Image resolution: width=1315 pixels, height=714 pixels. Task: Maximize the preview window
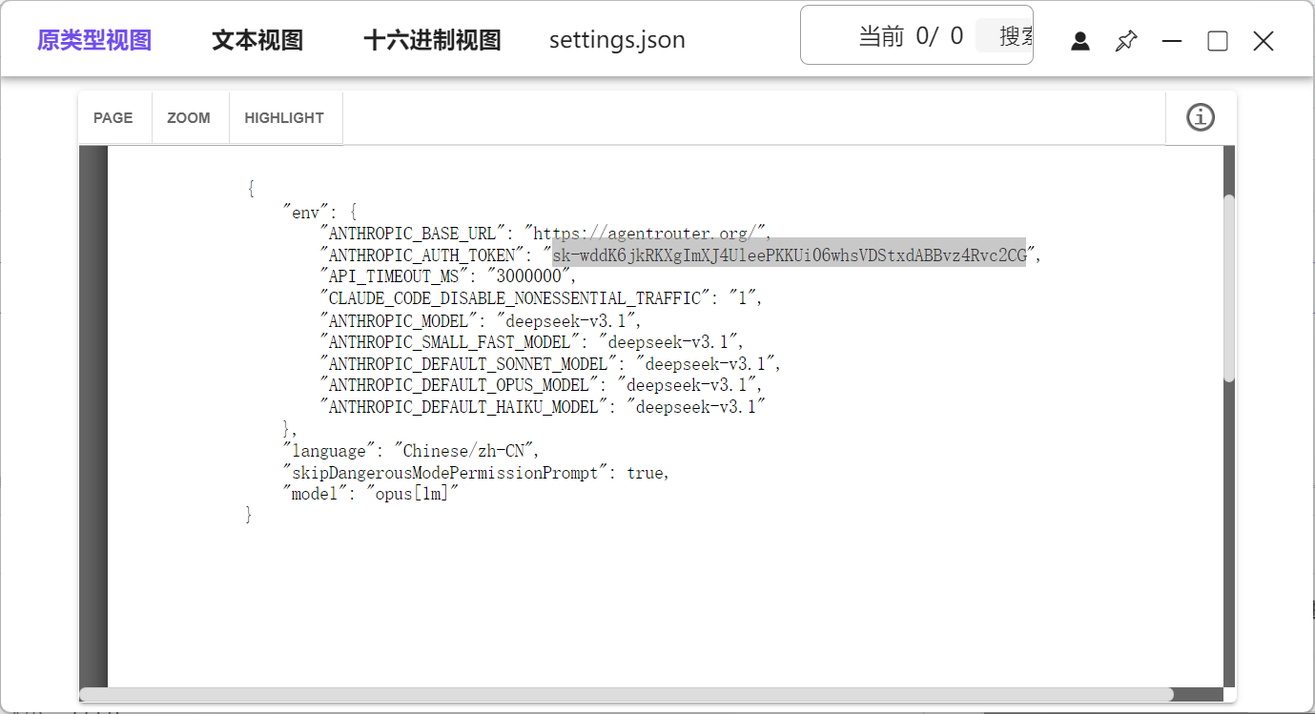1218,41
